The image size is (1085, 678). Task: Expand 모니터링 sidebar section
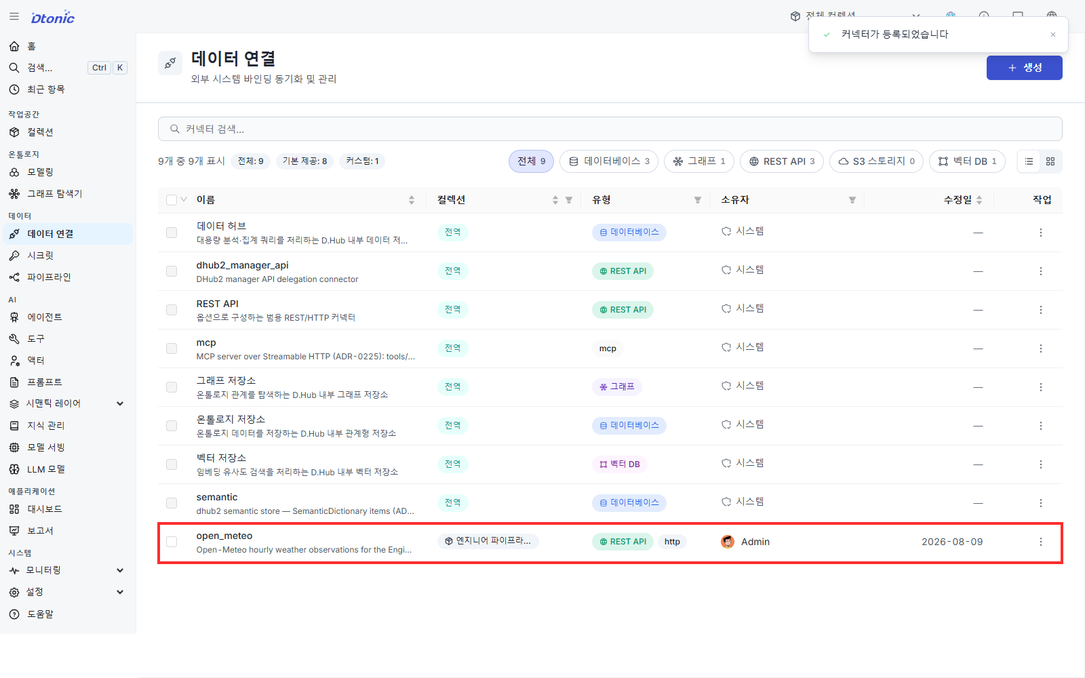coord(66,570)
